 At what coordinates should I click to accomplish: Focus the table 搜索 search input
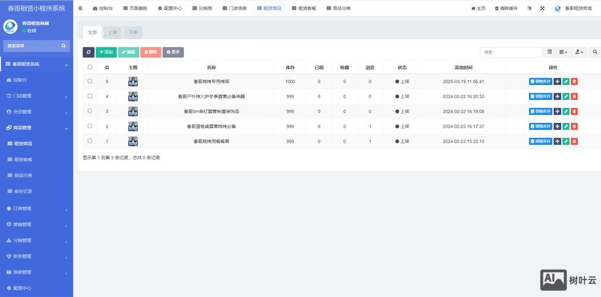pos(511,52)
